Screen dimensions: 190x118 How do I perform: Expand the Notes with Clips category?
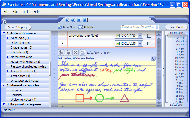click(x=8, y=57)
